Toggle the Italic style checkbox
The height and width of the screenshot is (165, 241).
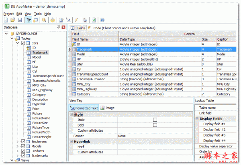[x=155, y=120]
